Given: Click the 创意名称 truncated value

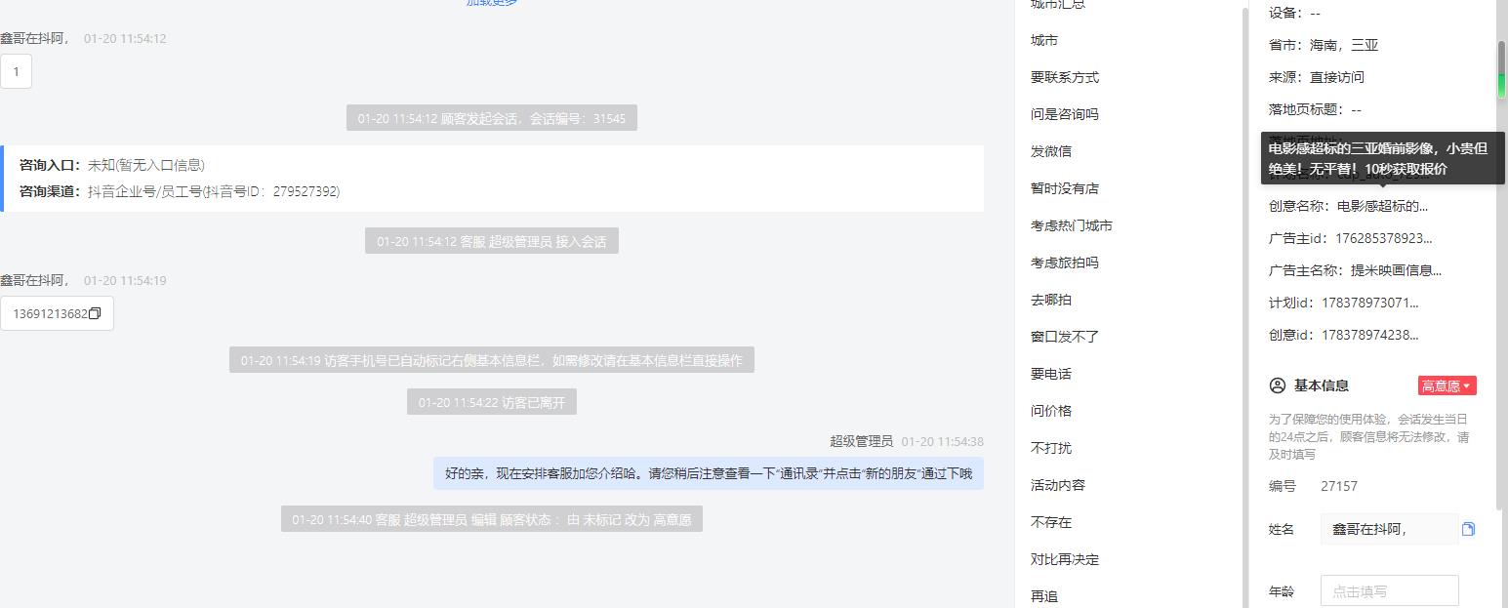Looking at the screenshot, I should [x=1382, y=206].
